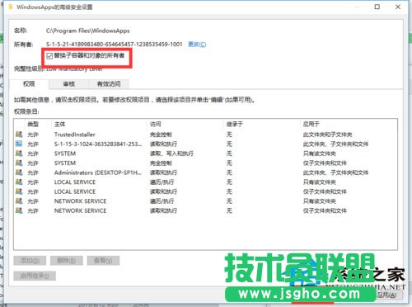Image resolution: width=412 pixels, height=307 pixels.
Task: Select SYSTEM entry applying to 仅子文件夹和文件
Action: 205,163
